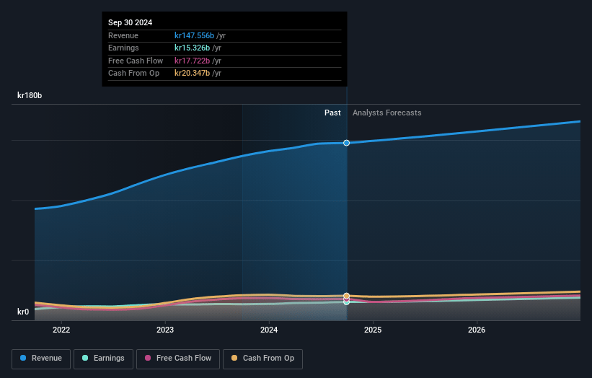Click the Past section label
The image size is (592, 378).
tap(332, 113)
